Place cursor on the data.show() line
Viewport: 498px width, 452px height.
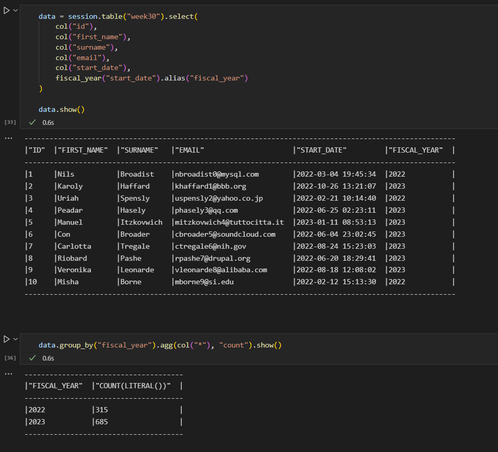(62, 109)
